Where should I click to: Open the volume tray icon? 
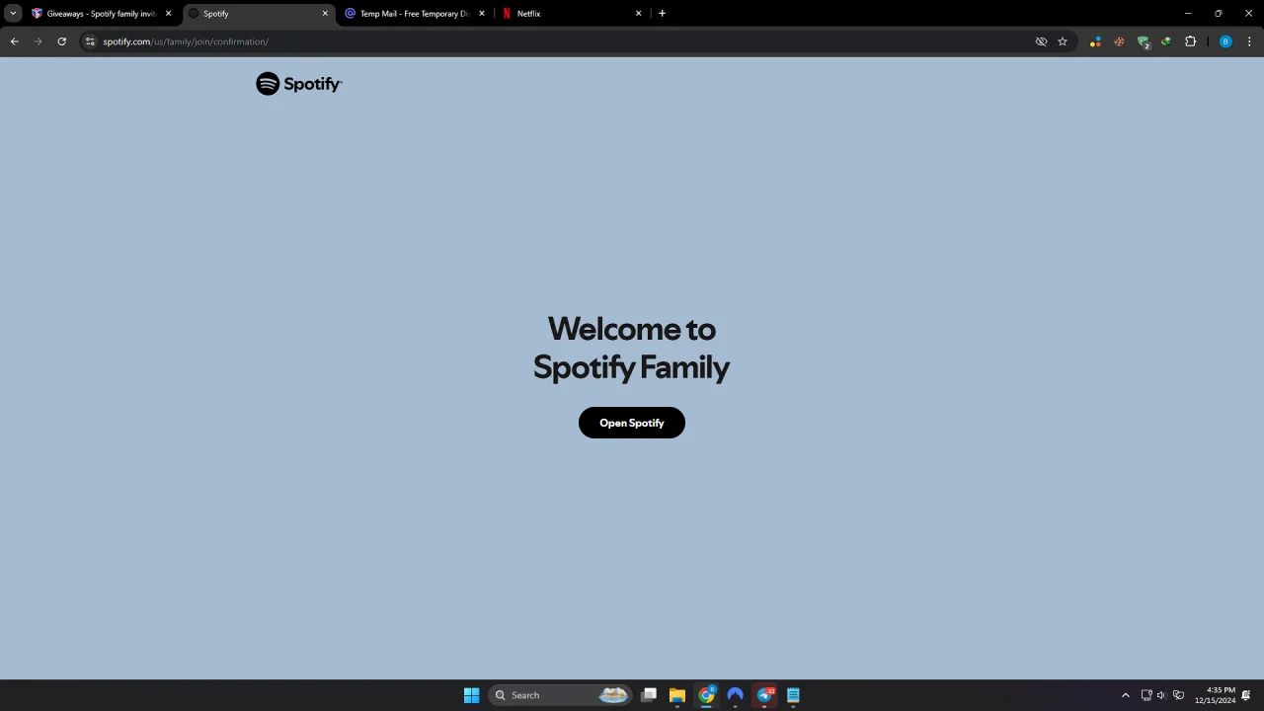point(1161,695)
